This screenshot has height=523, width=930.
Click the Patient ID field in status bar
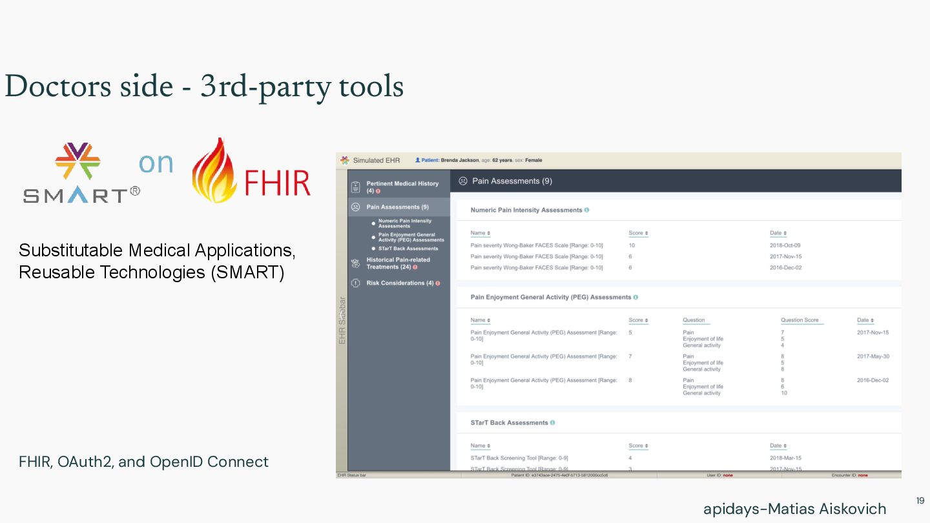click(559, 475)
